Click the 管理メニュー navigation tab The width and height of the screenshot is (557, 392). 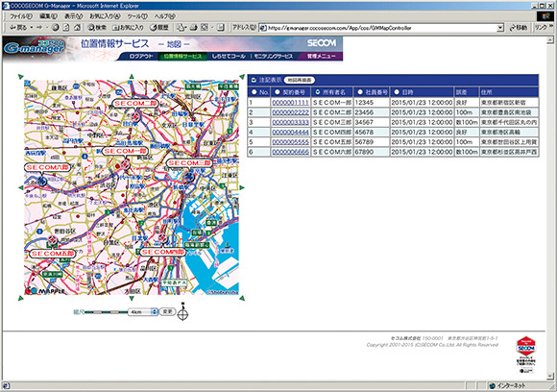[x=321, y=56]
